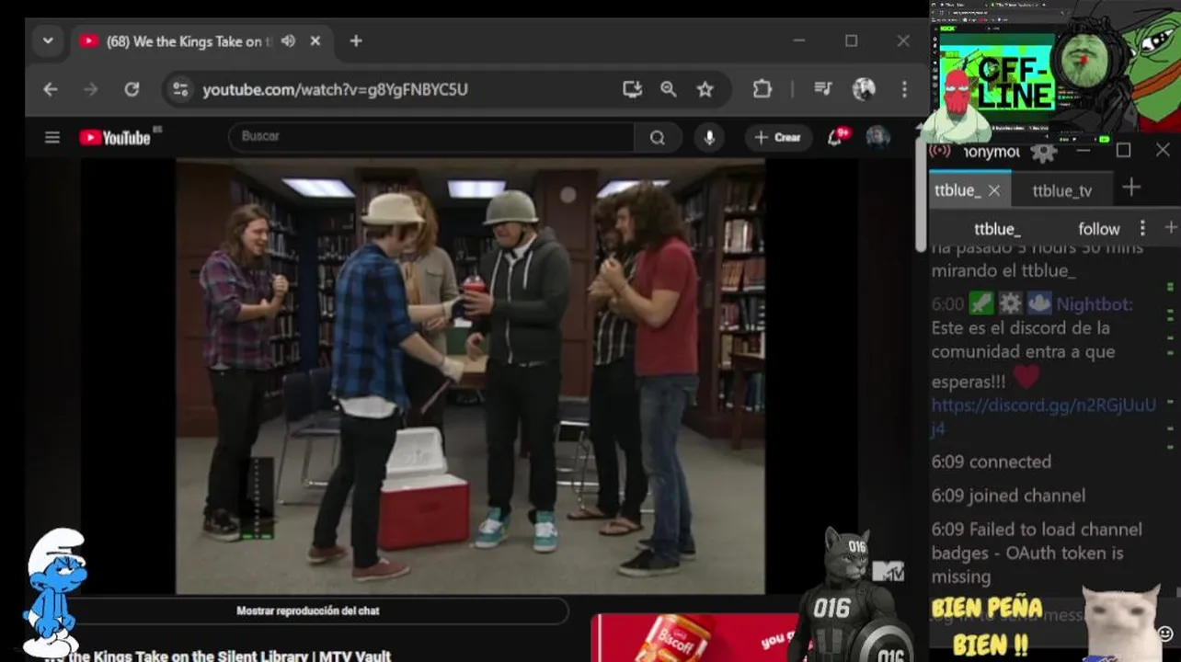The image size is (1181, 662).
Task: Click the forward navigation arrow
Action: tap(90, 89)
